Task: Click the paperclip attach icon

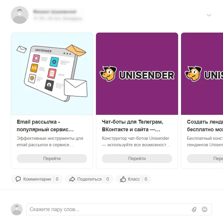Action: point(194,210)
